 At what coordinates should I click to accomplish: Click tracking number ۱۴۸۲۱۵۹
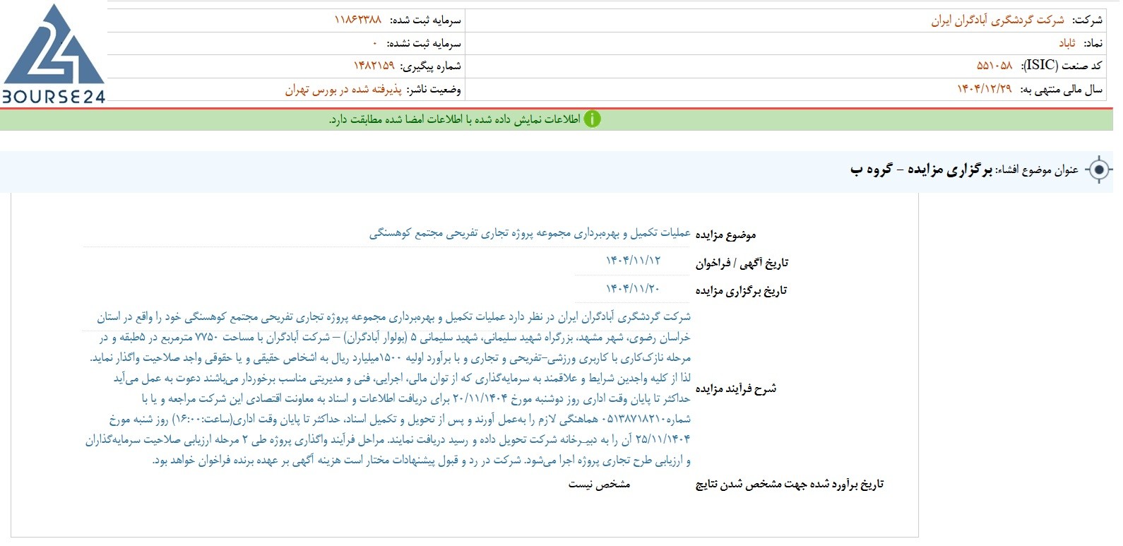point(374,66)
